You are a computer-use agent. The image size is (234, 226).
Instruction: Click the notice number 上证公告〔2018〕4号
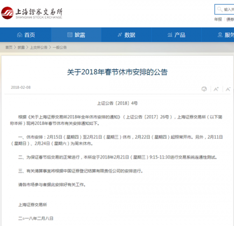(x=117, y=103)
